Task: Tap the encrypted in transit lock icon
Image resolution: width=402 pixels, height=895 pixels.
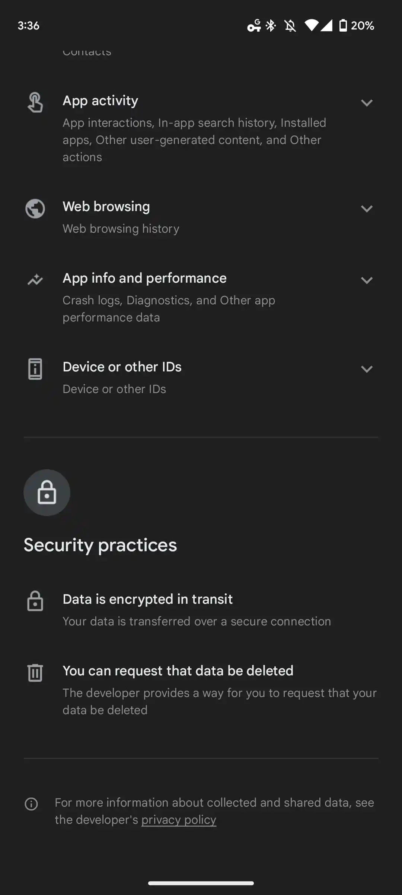Action: pyautogui.click(x=35, y=601)
